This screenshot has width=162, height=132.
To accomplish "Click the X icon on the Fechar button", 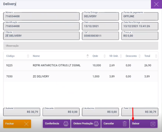I will point(26,124).
